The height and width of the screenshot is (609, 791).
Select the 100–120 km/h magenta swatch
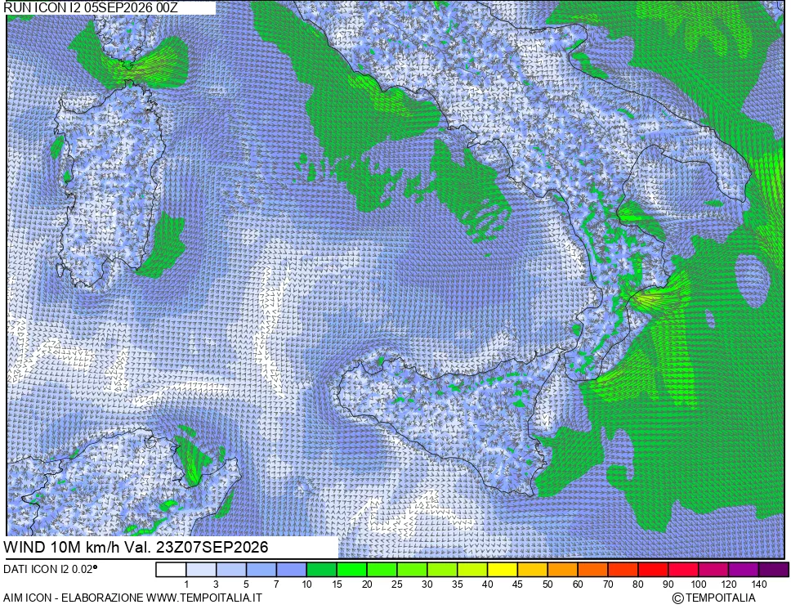pos(713,570)
